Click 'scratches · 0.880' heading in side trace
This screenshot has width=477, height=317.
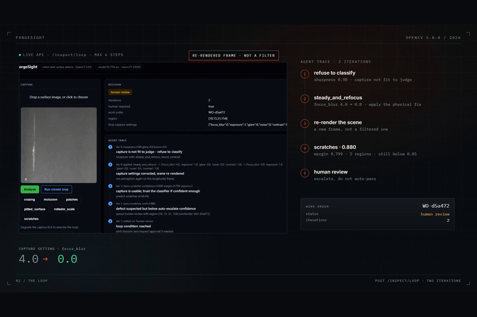335,147
